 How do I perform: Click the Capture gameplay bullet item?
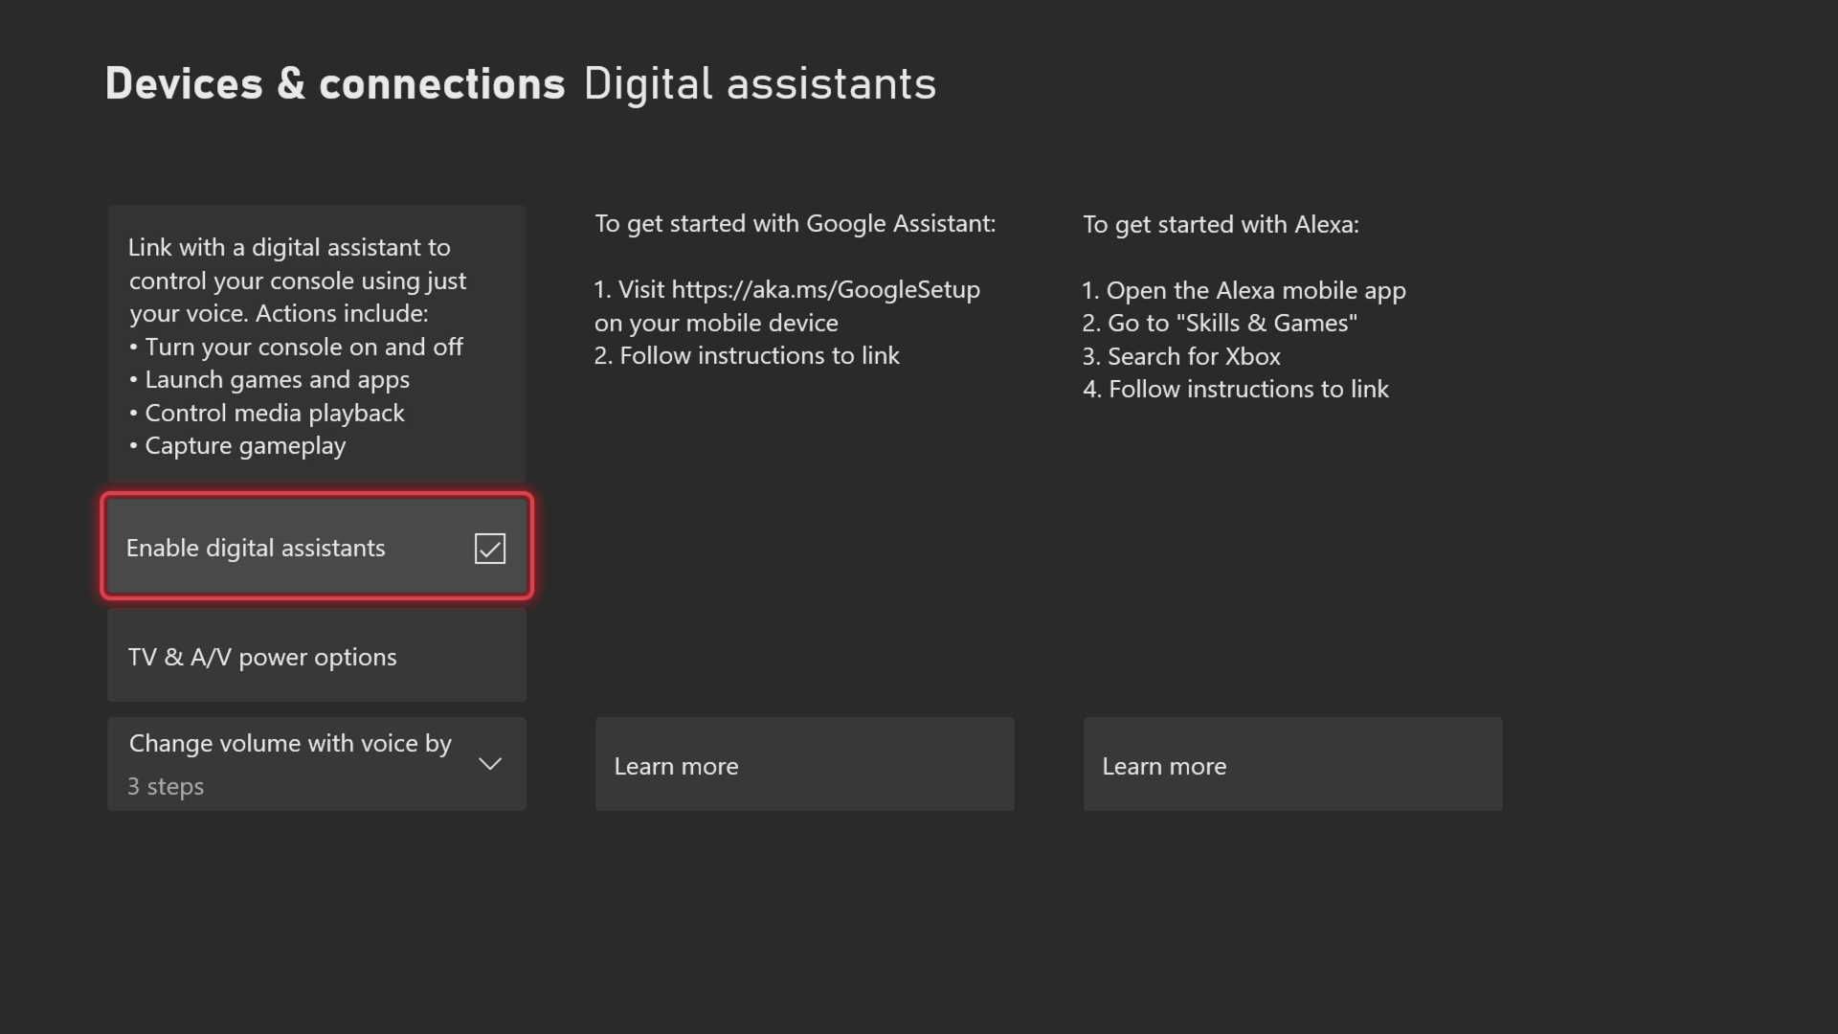pos(244,446)
